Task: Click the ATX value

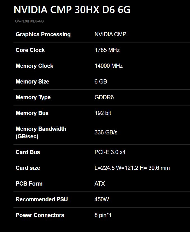Action: coord(100,184)
